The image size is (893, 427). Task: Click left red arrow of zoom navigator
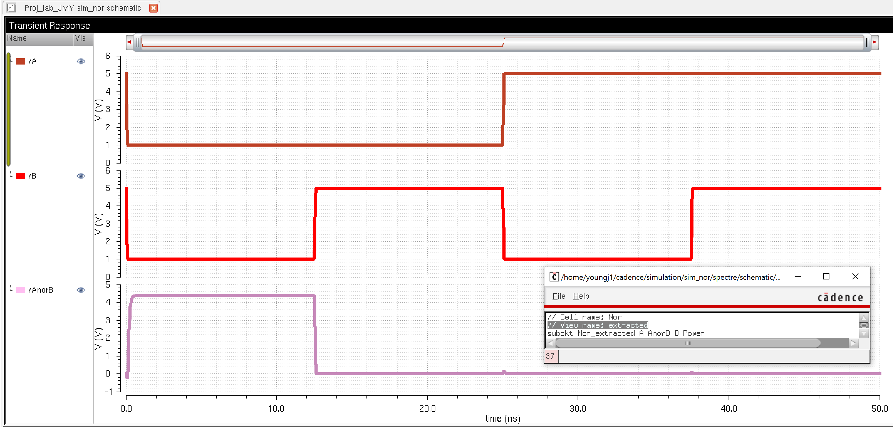pos(129,42)
